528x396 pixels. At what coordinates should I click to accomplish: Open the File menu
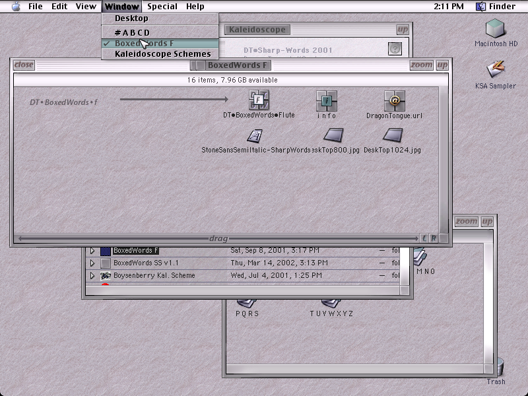pyautogui.click(x=36, y=7)
